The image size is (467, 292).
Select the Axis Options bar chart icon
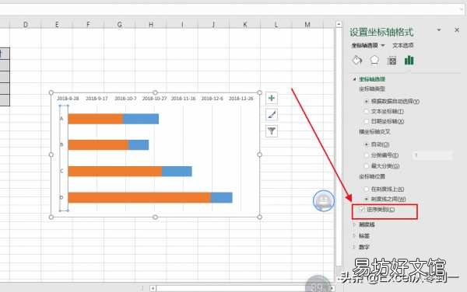click(409, 61)
